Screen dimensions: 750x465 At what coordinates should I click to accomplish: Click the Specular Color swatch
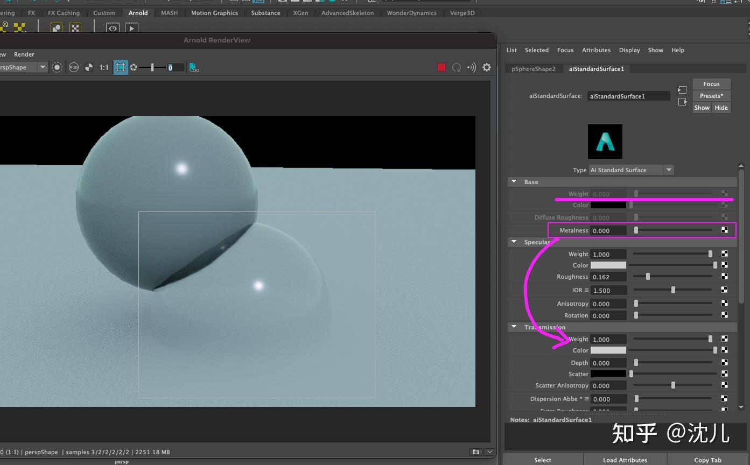608,265
